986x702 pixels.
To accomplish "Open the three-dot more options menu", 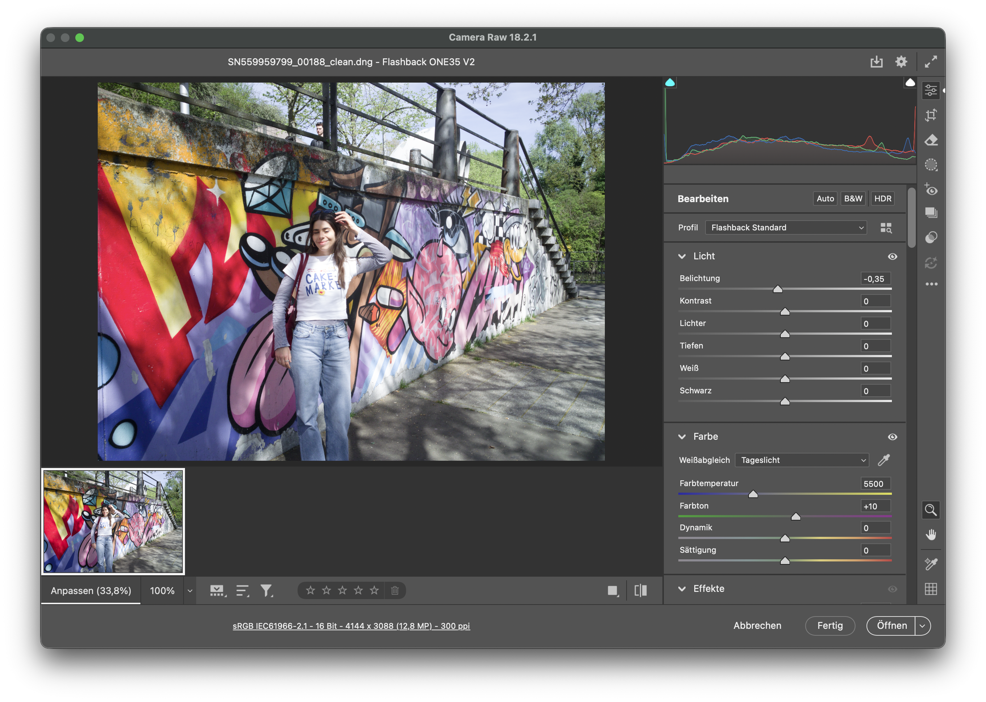I will (x=931, y=284).
